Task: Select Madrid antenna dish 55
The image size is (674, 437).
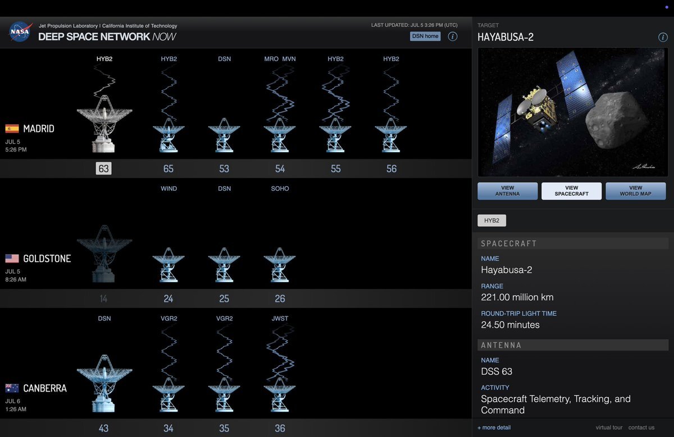Action: pos(335,135)
